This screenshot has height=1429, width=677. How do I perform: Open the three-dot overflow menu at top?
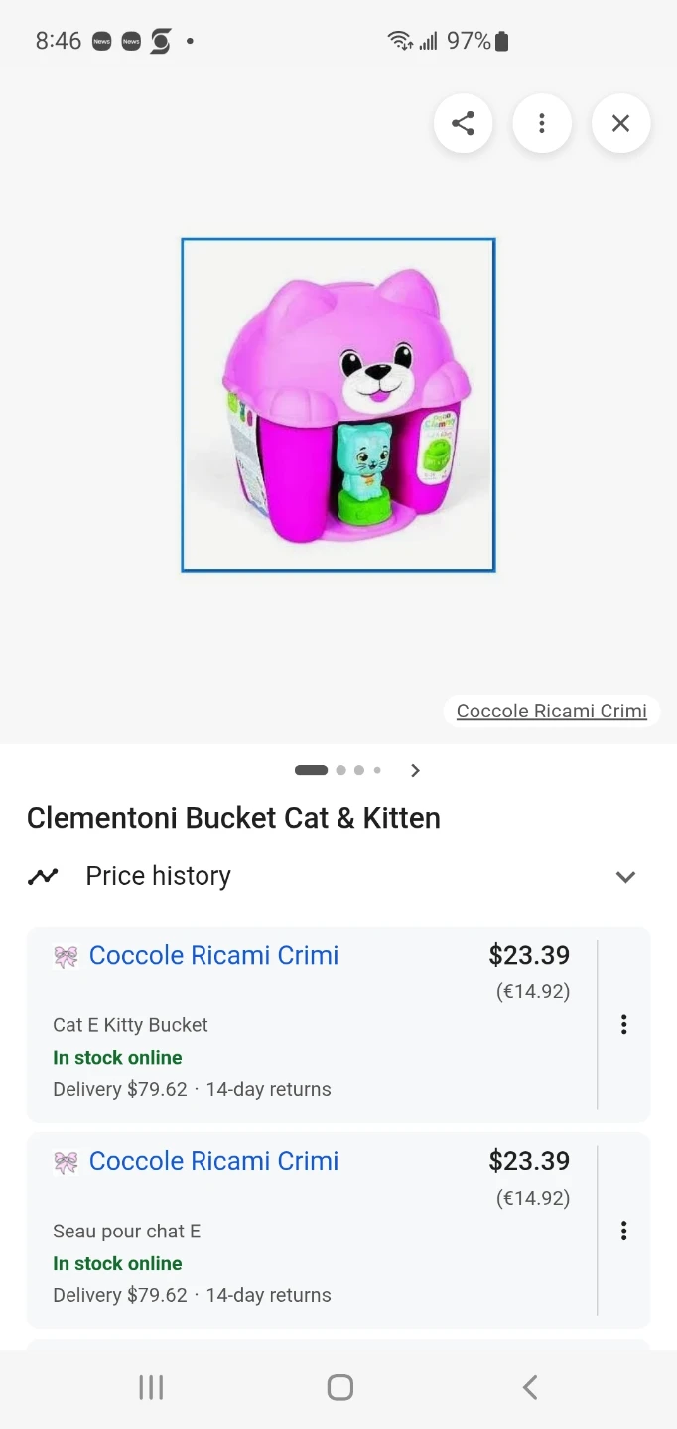(542, 124)
